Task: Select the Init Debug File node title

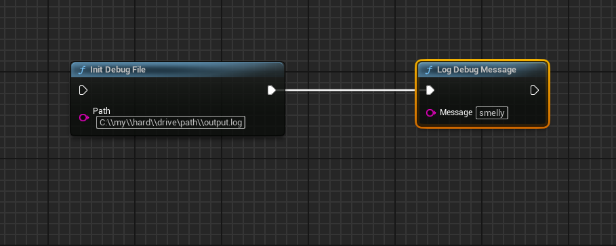Action: pyautogui.click(x=118, y=70)
